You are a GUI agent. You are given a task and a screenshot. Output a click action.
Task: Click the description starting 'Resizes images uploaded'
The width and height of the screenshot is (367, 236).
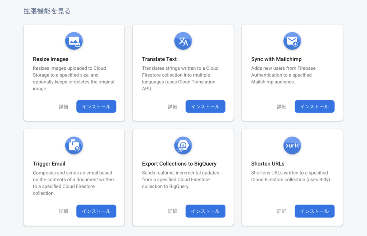tap(74, 78)
